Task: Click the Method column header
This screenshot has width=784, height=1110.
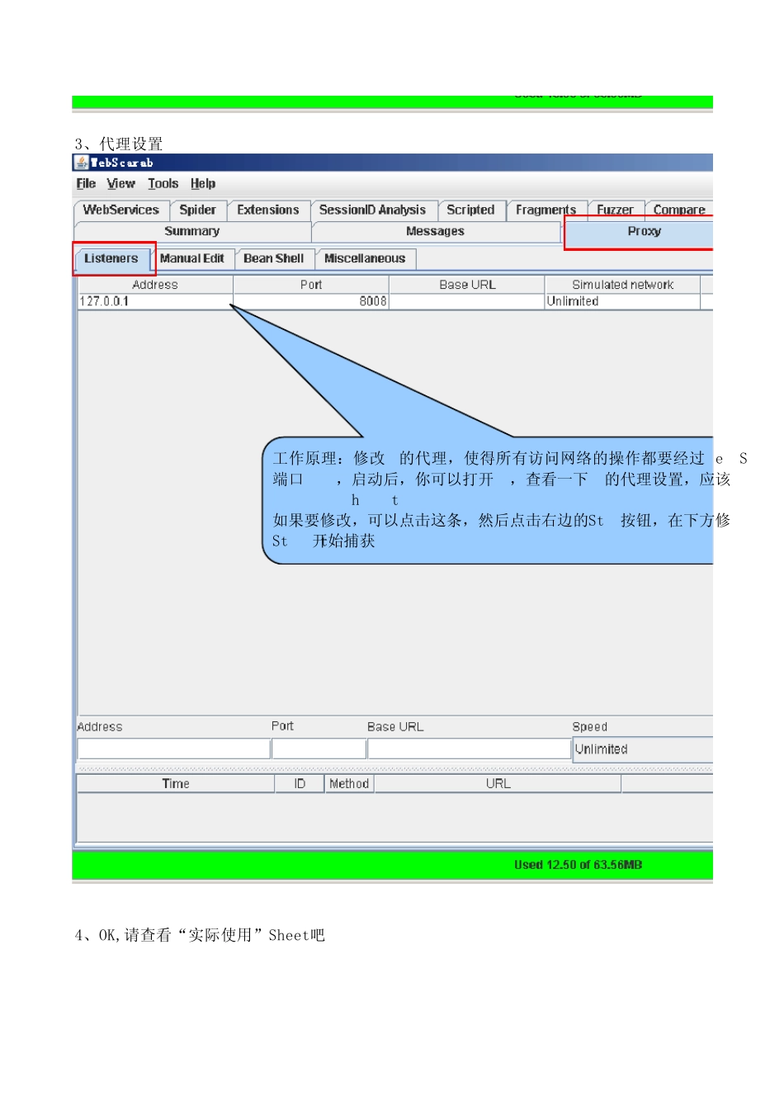Action: [x=349, y=784]
